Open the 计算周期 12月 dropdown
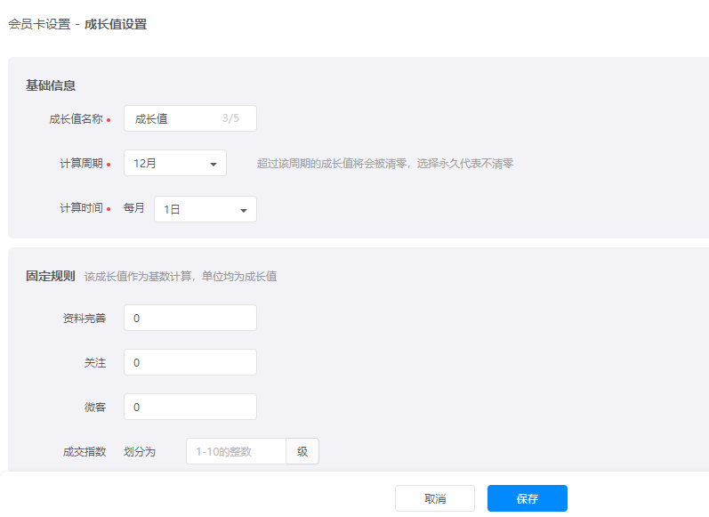The image size is (709, 517). [175, 163]
